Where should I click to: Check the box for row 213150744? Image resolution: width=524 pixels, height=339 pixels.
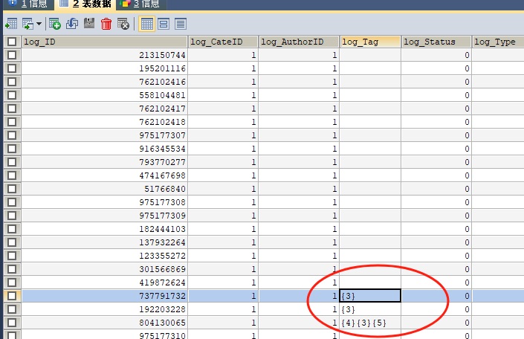[x=11, y=56]
